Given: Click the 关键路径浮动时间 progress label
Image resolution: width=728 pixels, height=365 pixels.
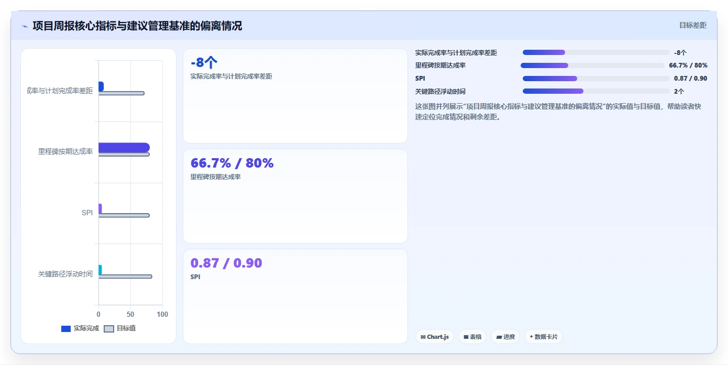Looking at the screenshot, I should [x=440, y=91].
